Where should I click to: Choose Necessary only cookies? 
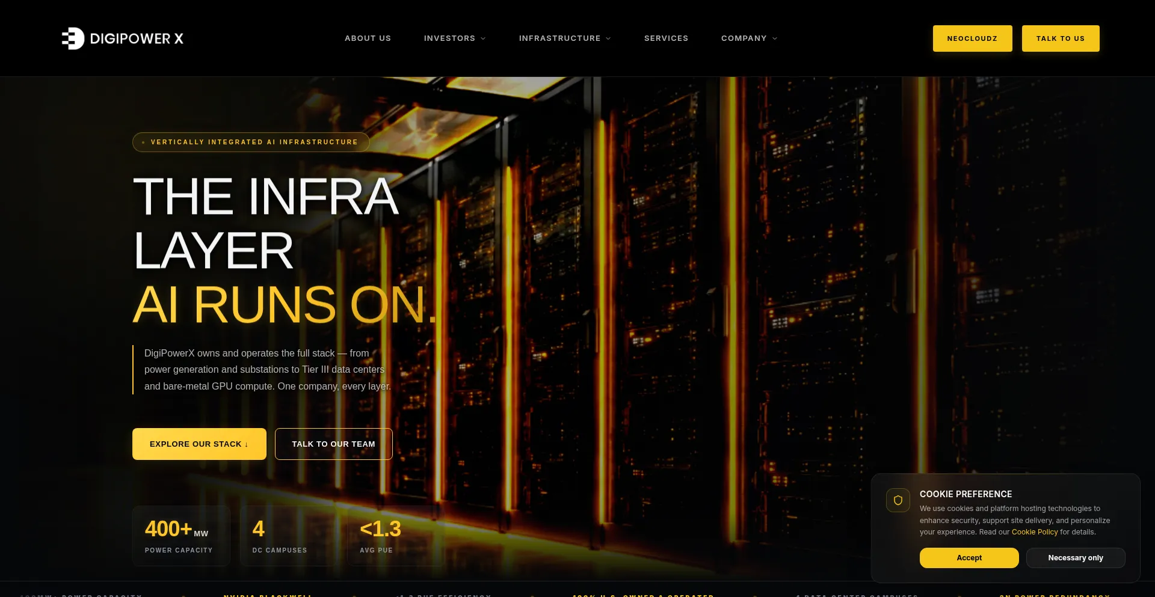tap(1076, 558)
